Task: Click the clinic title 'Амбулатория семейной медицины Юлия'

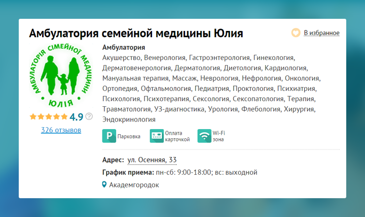Action: [136, 33]
